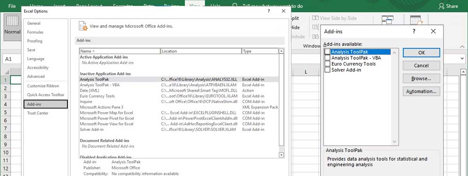Screen dimensions: 468x176
Task: Click the Location column header
Action: click(201, 51)
